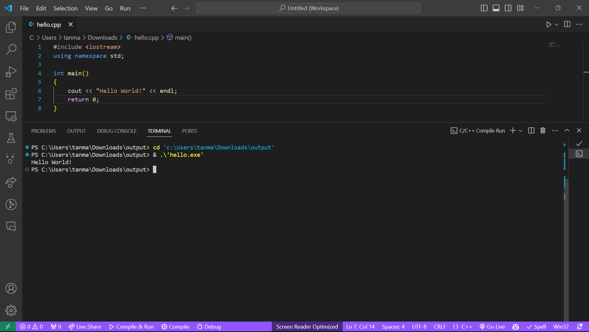Open the Extensions view icon
Screen dimensions: 589x332
tap(11, 94)
